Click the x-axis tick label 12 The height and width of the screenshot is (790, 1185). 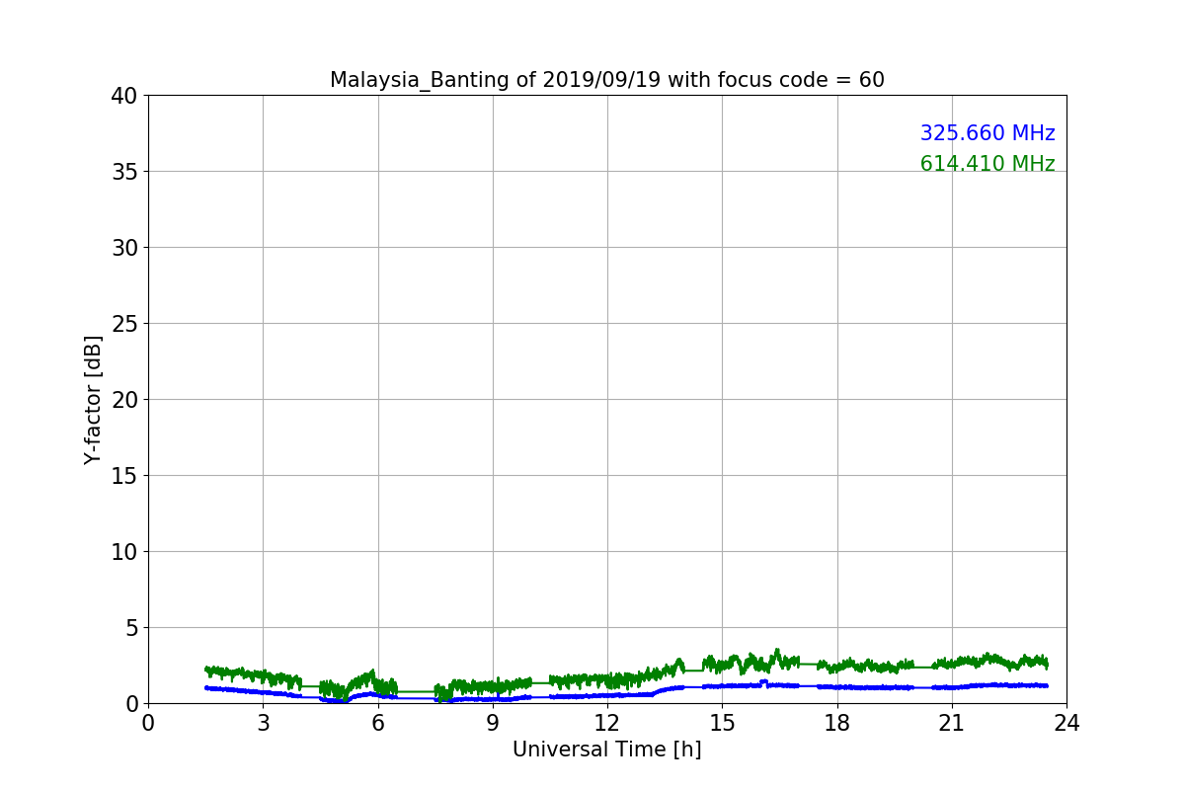607,723
